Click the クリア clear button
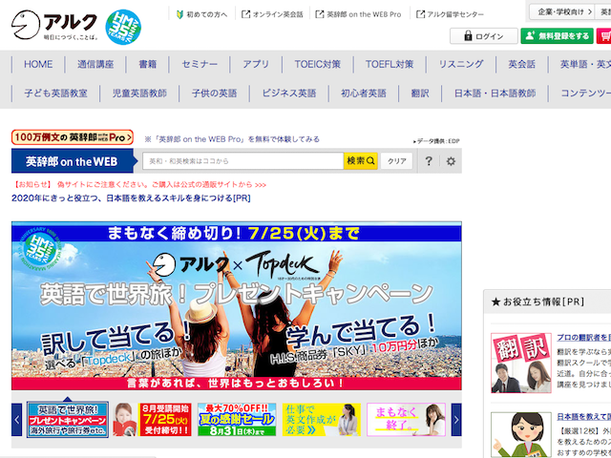Viewport: 611px width, 458px height. [397, 161]
